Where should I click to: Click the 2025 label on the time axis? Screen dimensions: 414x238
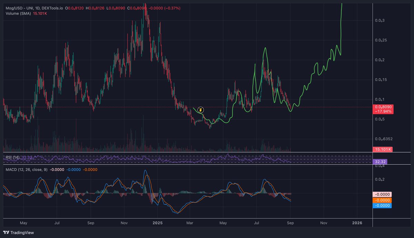coord(158,223)
